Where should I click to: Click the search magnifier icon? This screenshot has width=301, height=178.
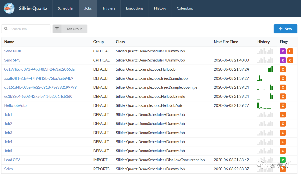click(6, 29)
